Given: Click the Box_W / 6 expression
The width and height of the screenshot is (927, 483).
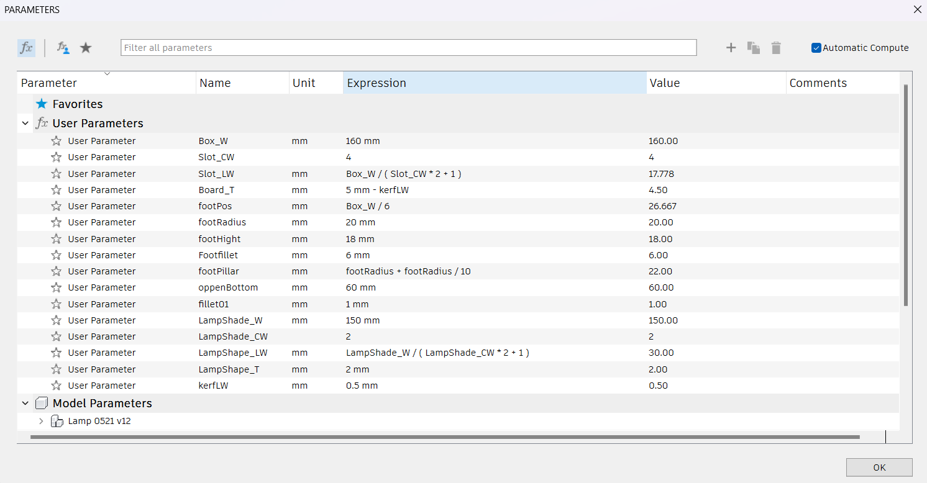Looking at the screenshot, I should [x=368, y=206].
